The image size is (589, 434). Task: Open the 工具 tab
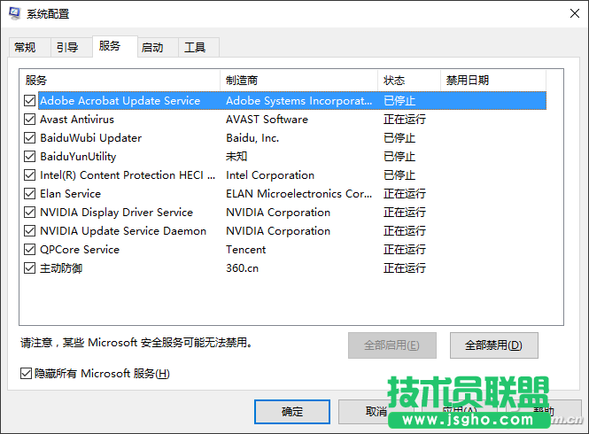coord(195,48)
